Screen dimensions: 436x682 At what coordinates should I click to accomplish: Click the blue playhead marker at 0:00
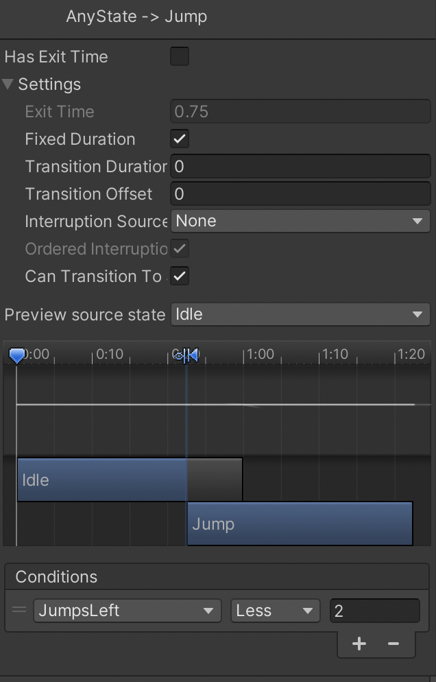[x=17, y=355]
